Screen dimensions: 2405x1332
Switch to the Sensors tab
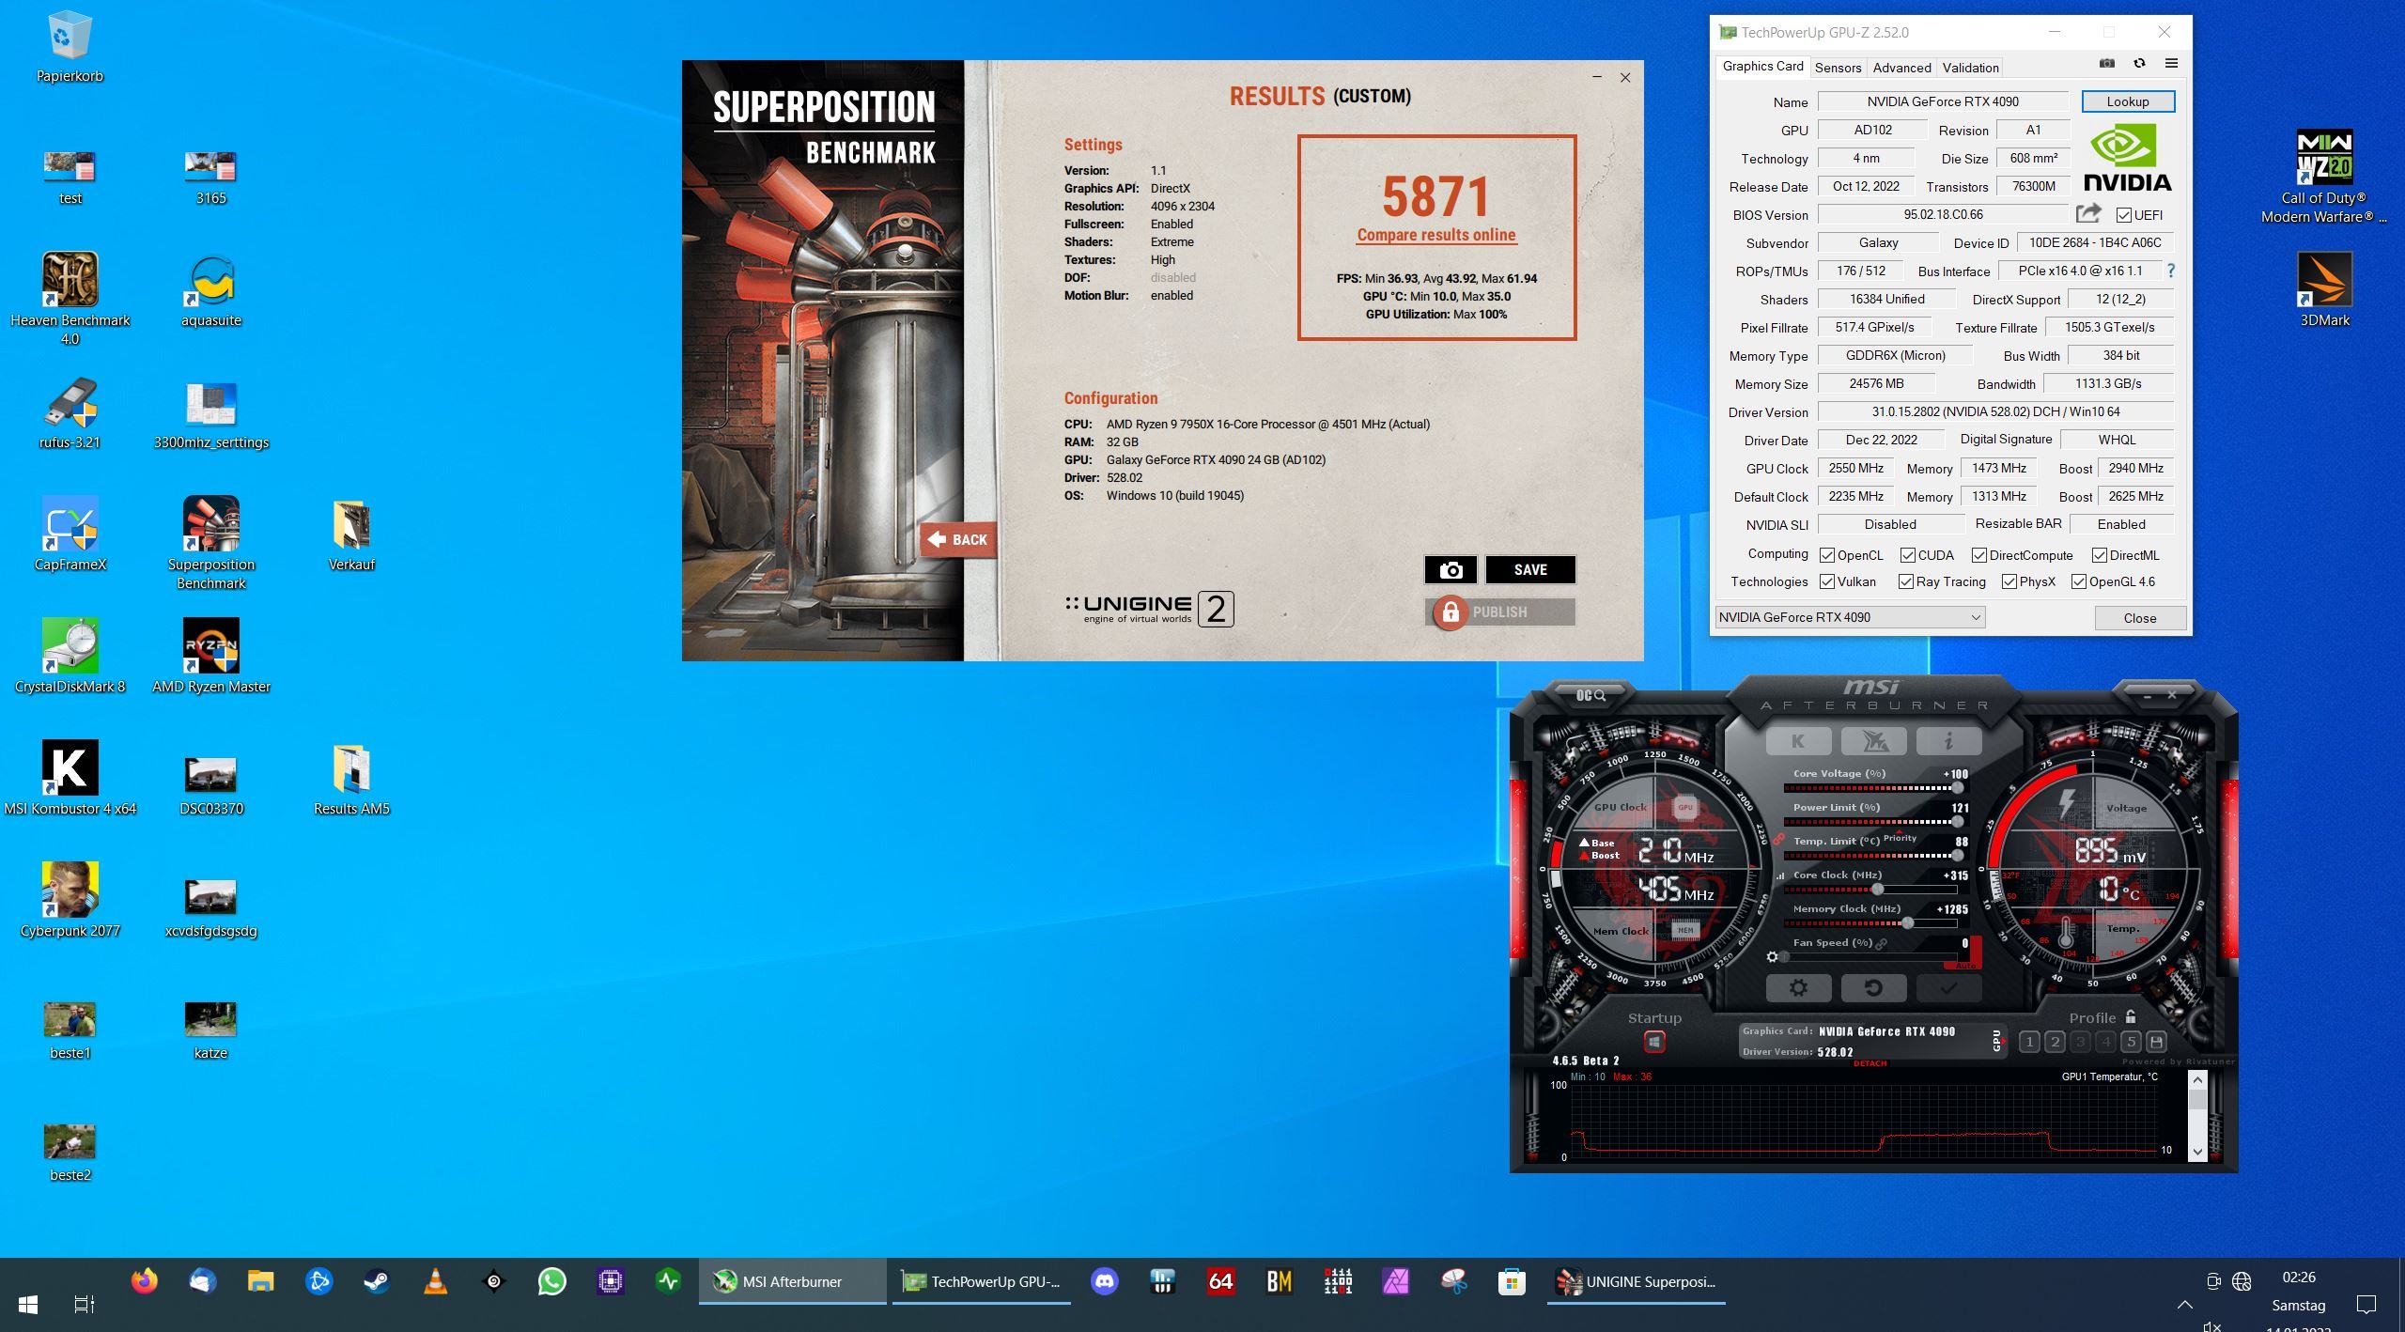[x=1838, y=68]
